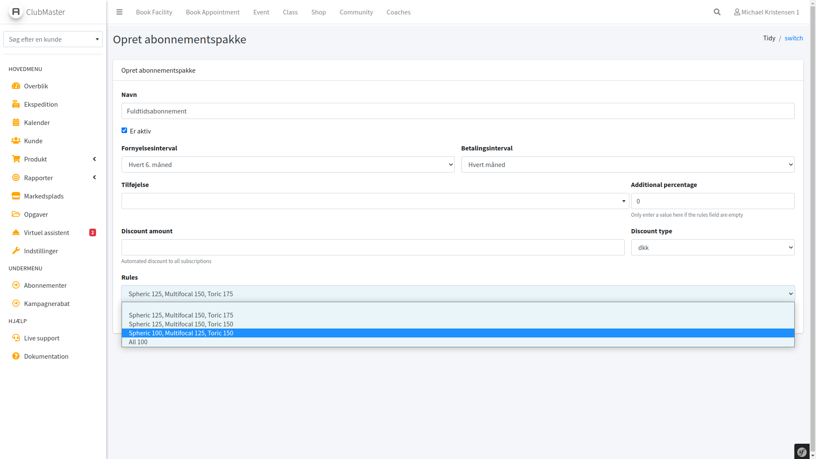Click the hamburger menu toggle icon
Viewport: 816px width, 459px height.
point(119,12)
